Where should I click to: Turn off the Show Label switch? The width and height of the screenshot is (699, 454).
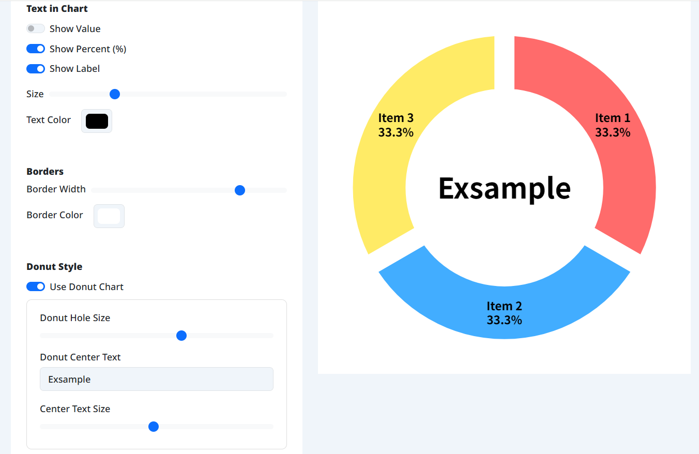(36, 69)
